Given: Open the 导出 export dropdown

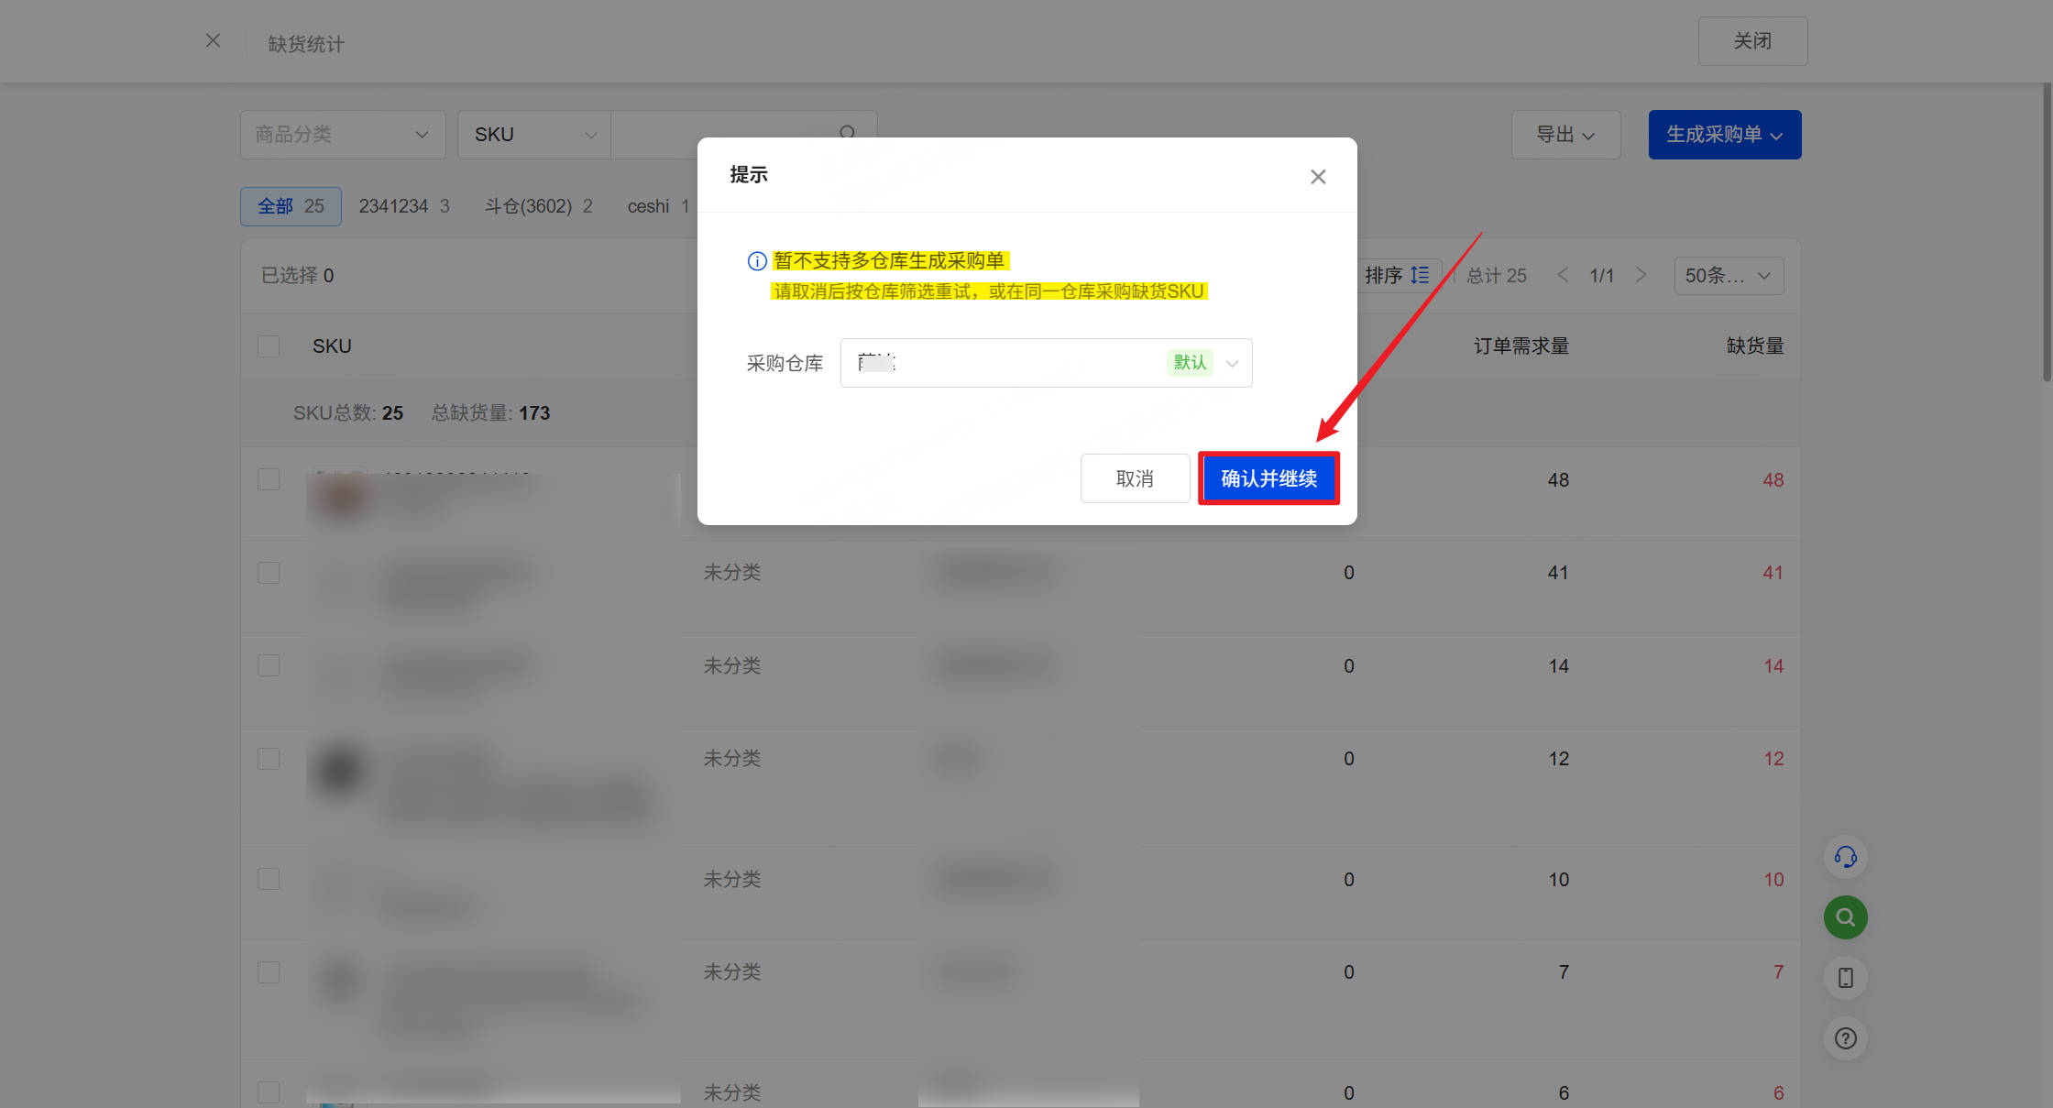Looking at the screenshot, I should [1564, 134].
